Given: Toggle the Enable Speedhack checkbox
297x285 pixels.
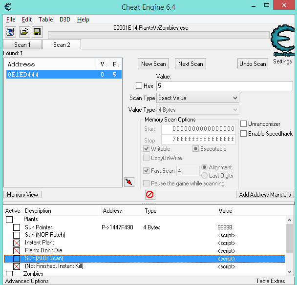Looking at the screenshot, I should pyautogui.click(x=244, y=134).
